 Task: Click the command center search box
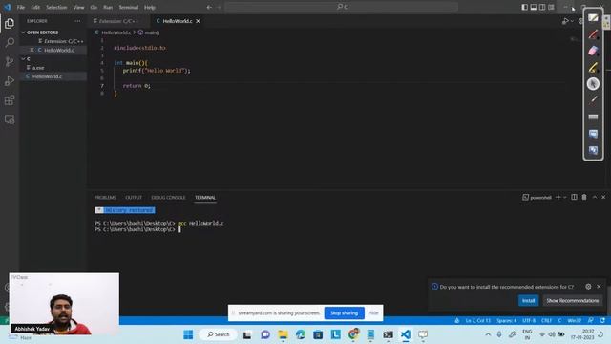coord(341,7)
